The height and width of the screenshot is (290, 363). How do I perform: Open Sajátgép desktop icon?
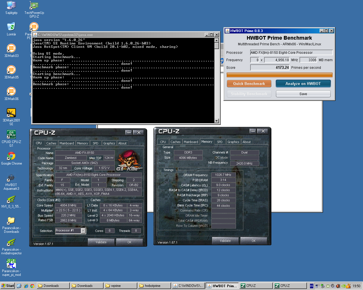[11, 8]
